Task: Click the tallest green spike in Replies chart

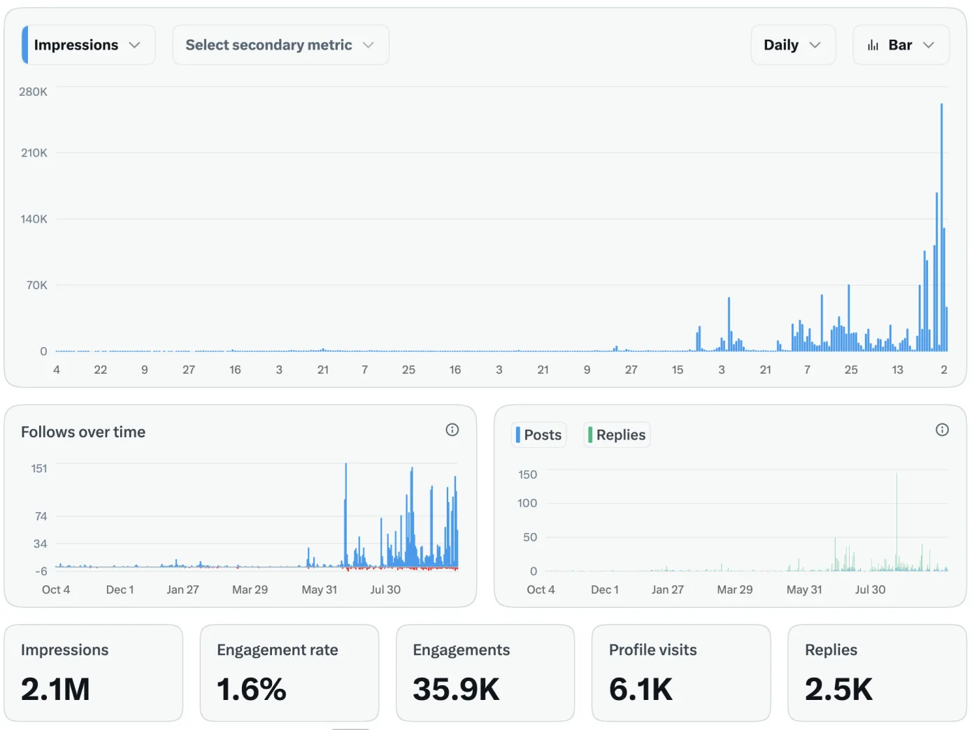Action: [896, 522]
